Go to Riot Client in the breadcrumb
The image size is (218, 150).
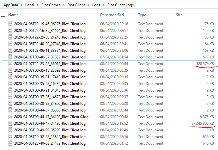pos(76,5)
